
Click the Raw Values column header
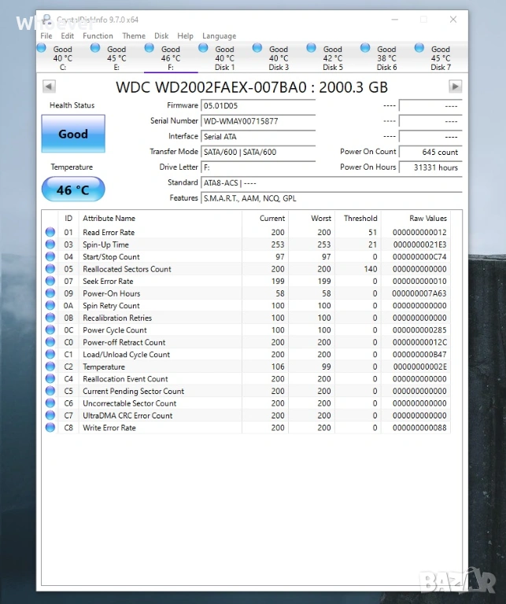click(x=427, y=218)
